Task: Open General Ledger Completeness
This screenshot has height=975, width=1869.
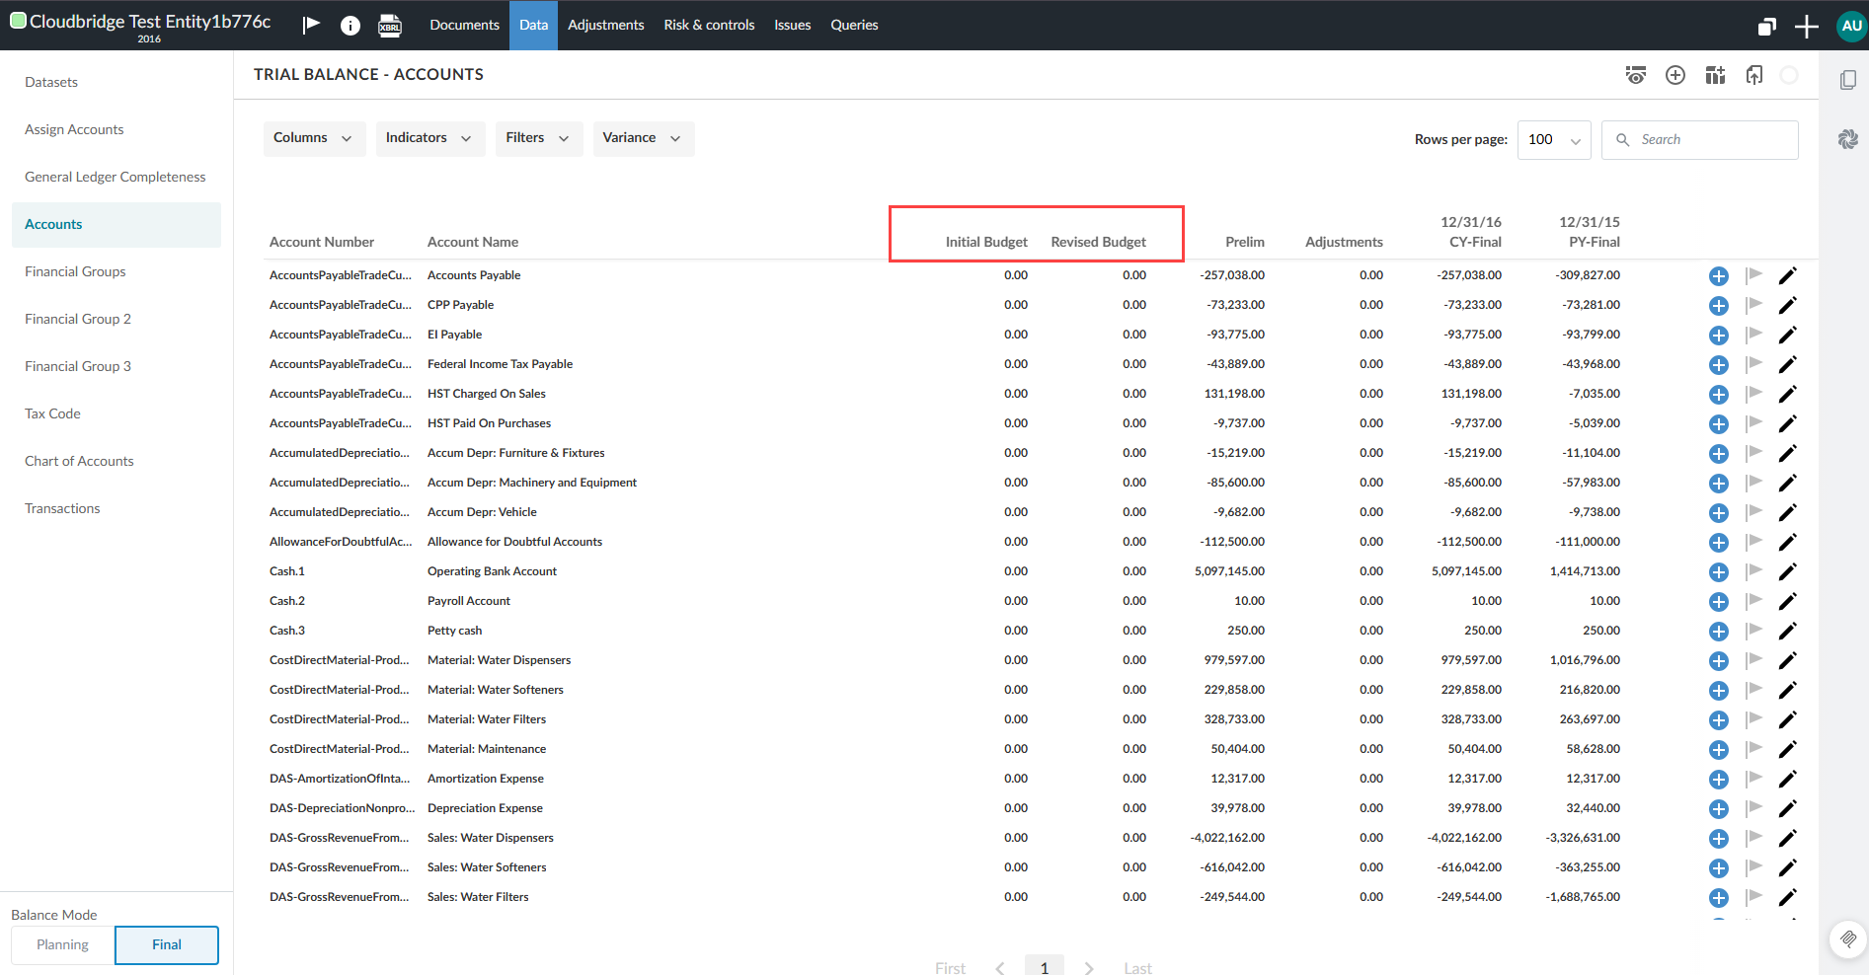Action: tap(116, 177)
